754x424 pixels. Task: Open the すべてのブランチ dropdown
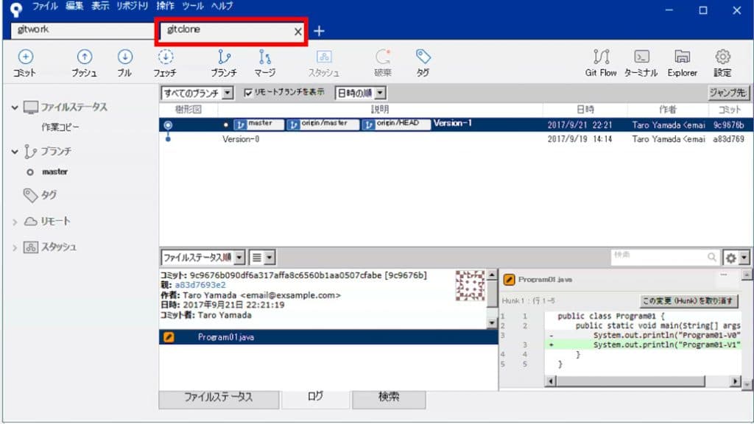pyautogui.click(x=197, y=92)
